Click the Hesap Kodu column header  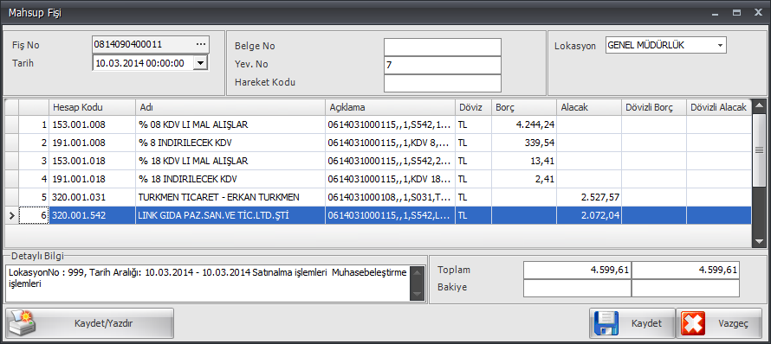click(x=92, y=107)
